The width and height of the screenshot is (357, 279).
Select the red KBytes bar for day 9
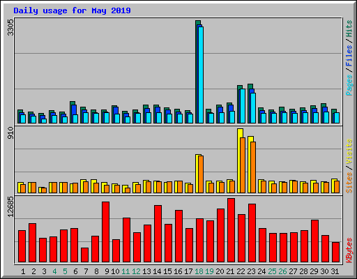pyautogui.click(x=105, y=232)
